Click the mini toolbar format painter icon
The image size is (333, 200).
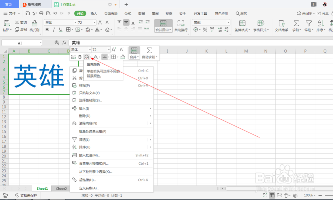123,57
